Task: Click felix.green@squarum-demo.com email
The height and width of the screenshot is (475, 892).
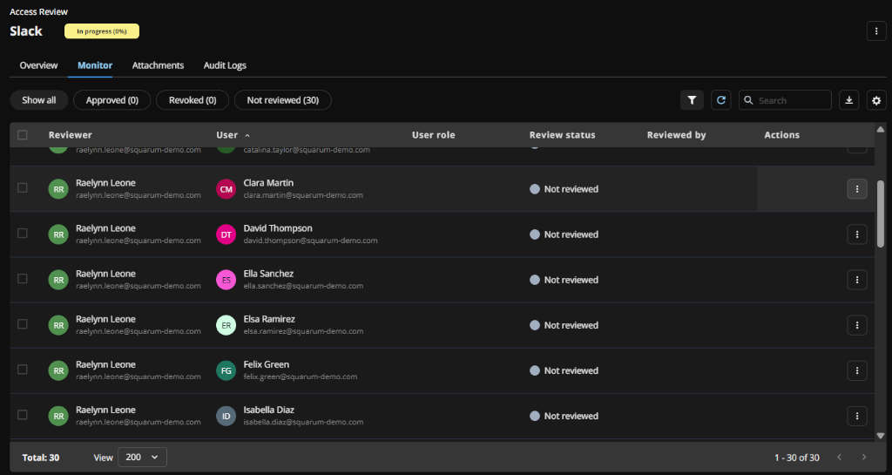Action: [301, 377]
